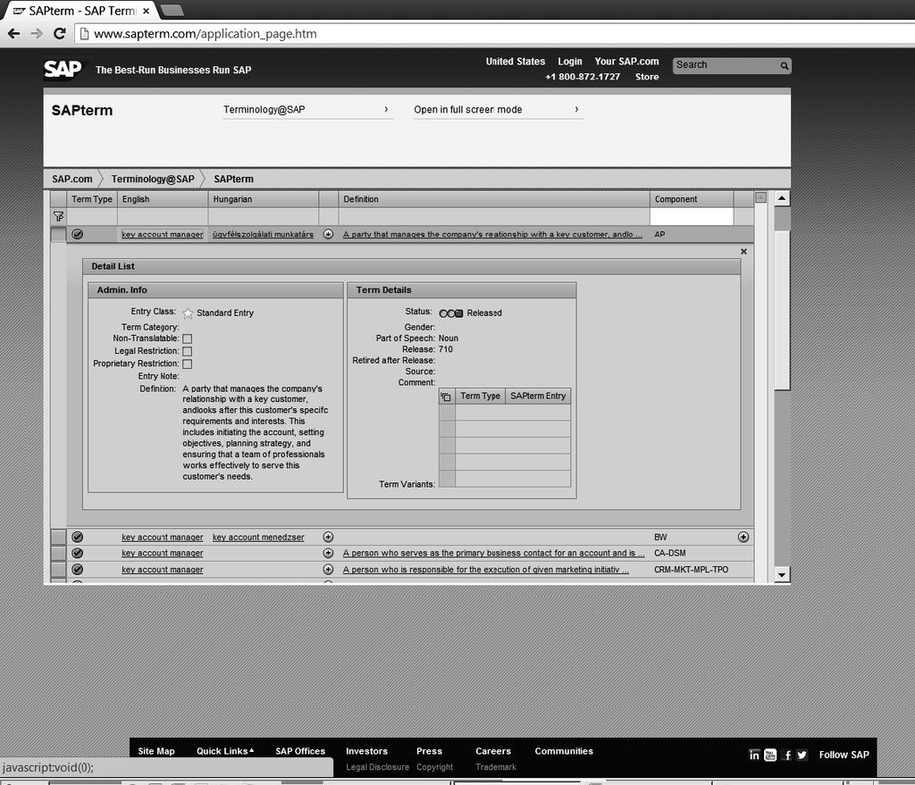This screenshot has height=785, width=915.
Task: Expand the Quick Links footer menu
Action: click(225, 751)
